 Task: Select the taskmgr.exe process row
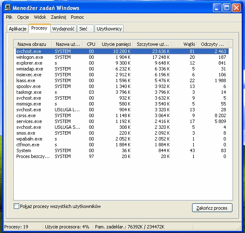pyautogui.click(x=122, y=92)
